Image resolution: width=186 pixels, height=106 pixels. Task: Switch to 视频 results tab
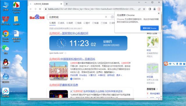point(78,23)
